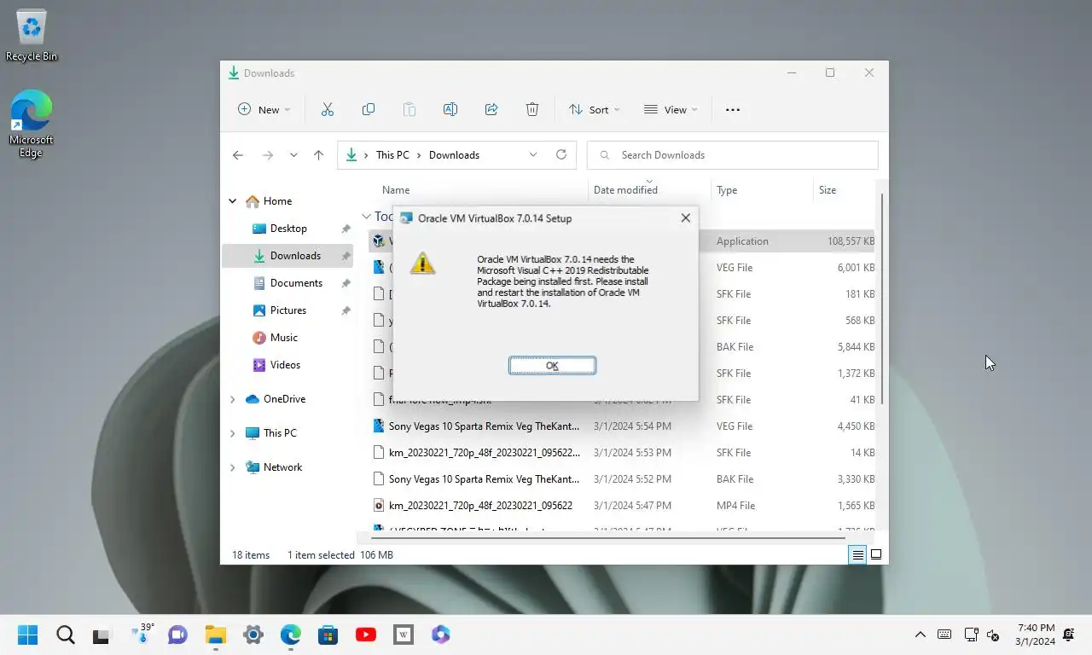Open YouTube from the taskbar
The image size is (1092, 655).
pyautogui.click(x=366, y=635)
